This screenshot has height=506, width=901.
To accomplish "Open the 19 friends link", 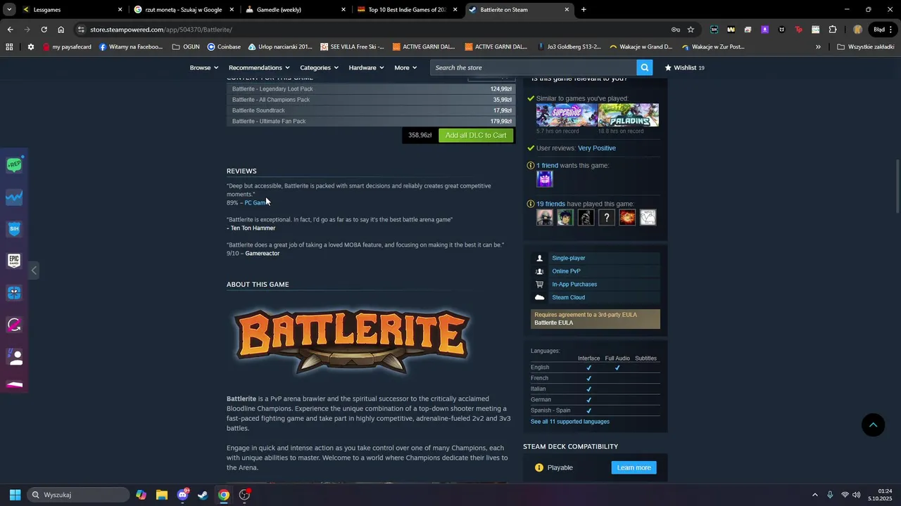I will pos(550,204).
